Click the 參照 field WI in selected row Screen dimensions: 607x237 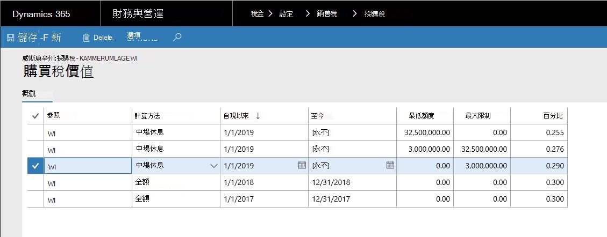tap(88, 166)
